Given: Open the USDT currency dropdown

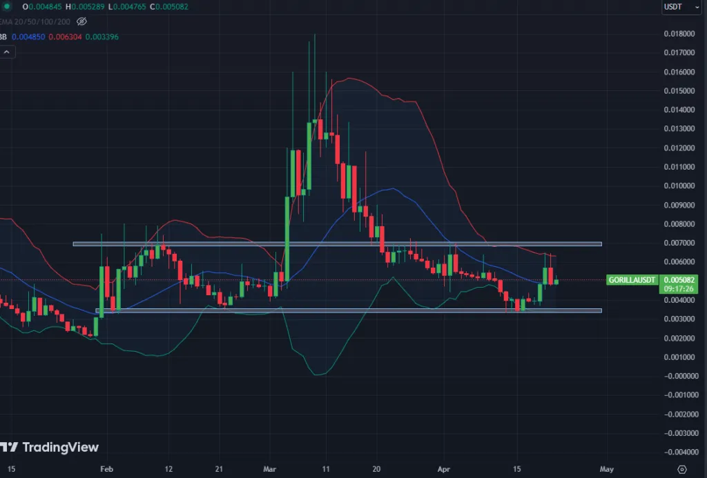Looking at the screenshot, I should tap(681, 7).
